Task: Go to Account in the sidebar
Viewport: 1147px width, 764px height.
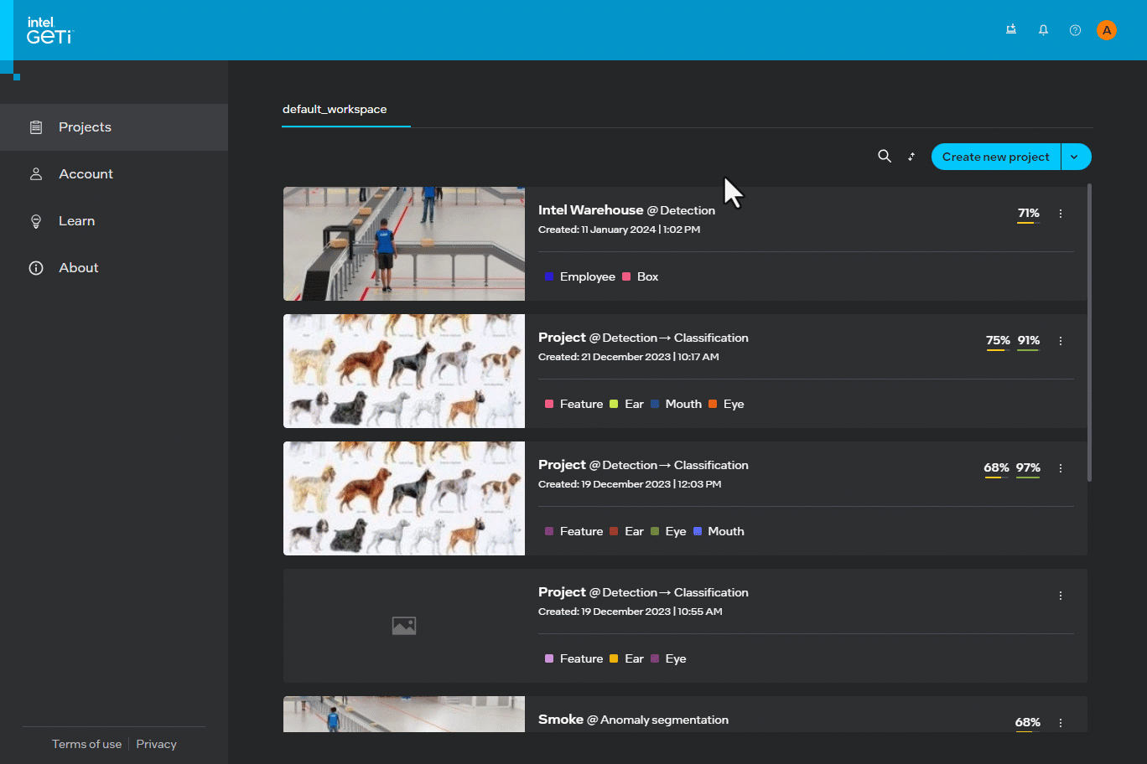Action: pos(86,174)
